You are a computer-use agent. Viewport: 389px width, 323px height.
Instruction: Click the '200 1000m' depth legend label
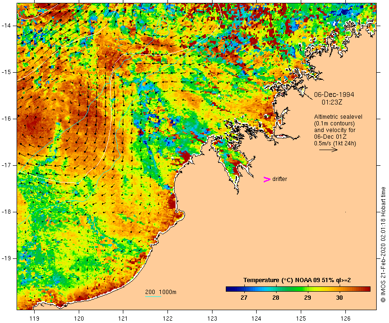(160, 292)
